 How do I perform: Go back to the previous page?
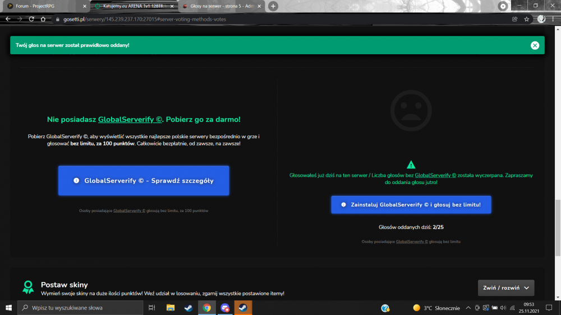click(x=8, y=19)
